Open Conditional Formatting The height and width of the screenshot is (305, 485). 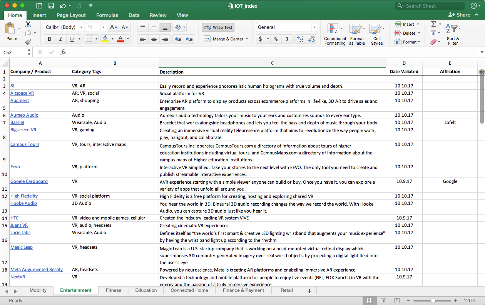click(x=335, y=34)
